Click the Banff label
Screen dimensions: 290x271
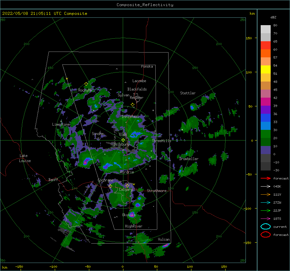[53, 179]
